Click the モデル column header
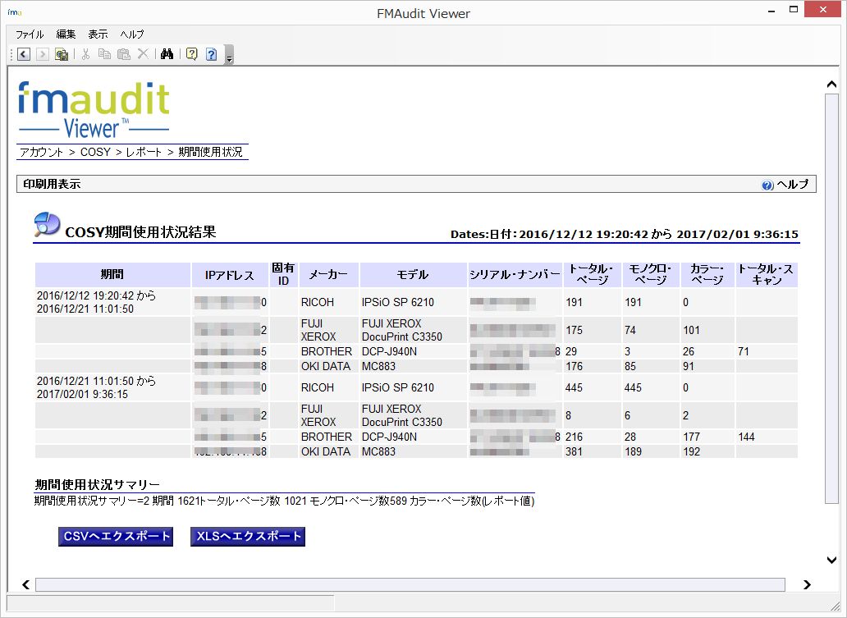 click(x=413, y=275)
